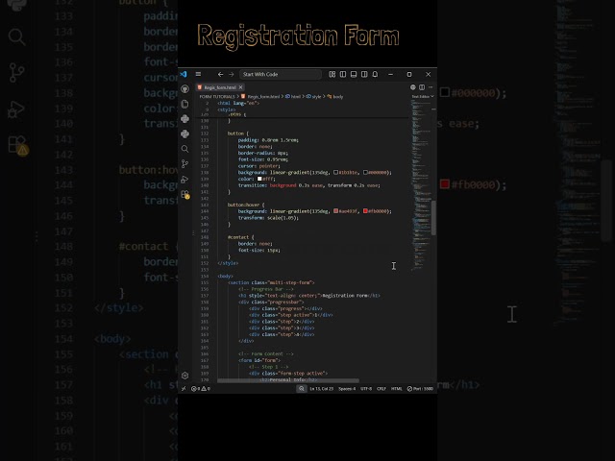Open the lower Python icon in activity bar
This screenshot has width=615, height=461.
[184, 133]
